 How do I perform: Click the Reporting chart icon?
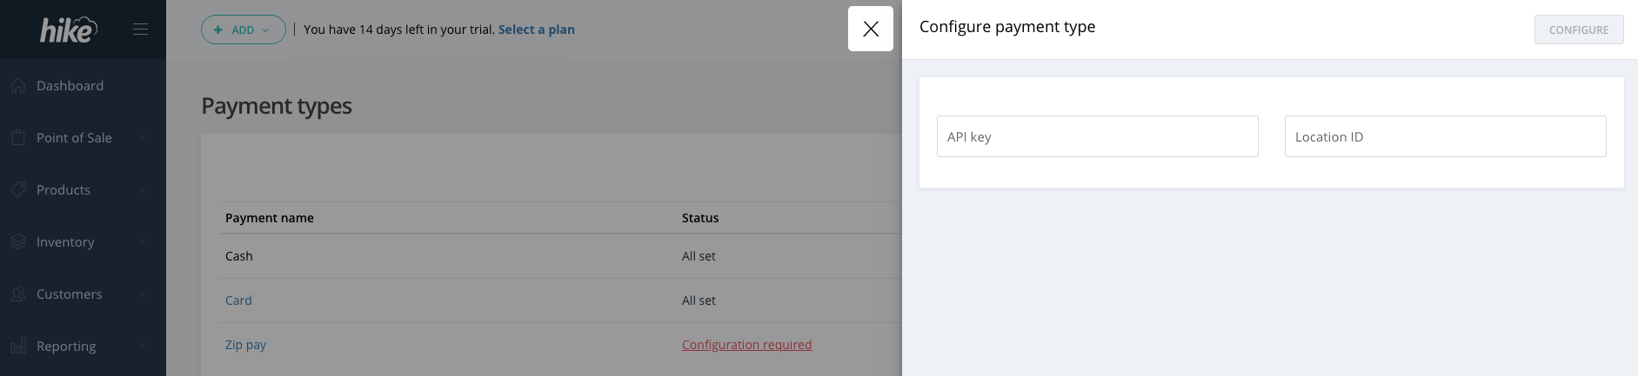tap(18, 346)
